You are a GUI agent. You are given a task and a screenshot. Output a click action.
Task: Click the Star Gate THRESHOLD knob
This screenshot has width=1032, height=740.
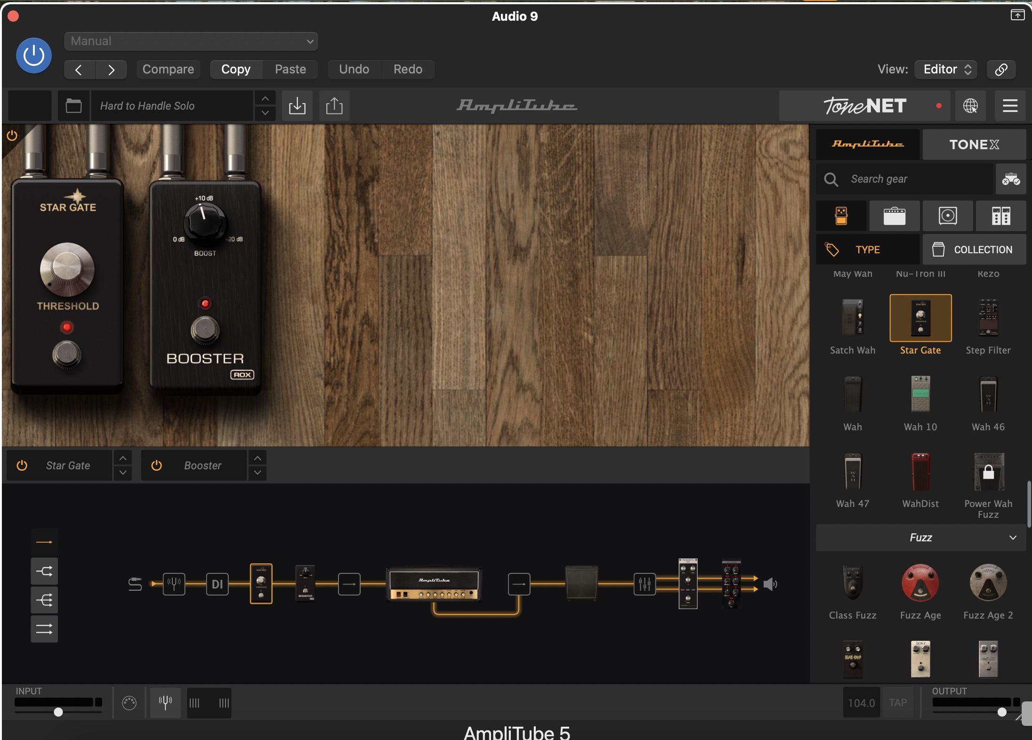pos(67,270)
